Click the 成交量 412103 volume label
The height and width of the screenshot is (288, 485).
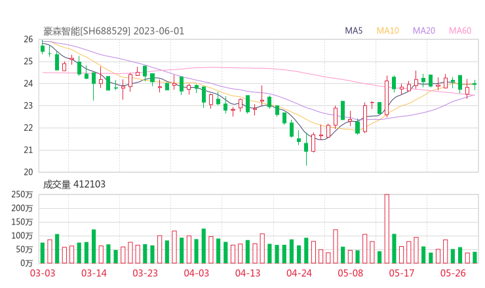coord(74,185)
